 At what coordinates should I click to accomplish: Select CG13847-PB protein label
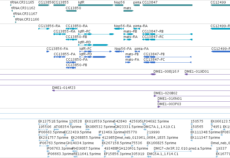point(154,54)
